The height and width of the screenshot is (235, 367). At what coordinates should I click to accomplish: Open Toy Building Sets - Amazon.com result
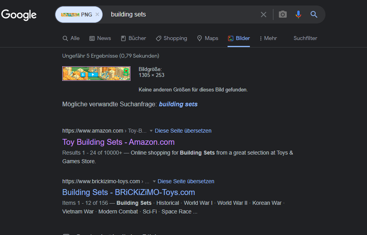(x=118, y=142)
